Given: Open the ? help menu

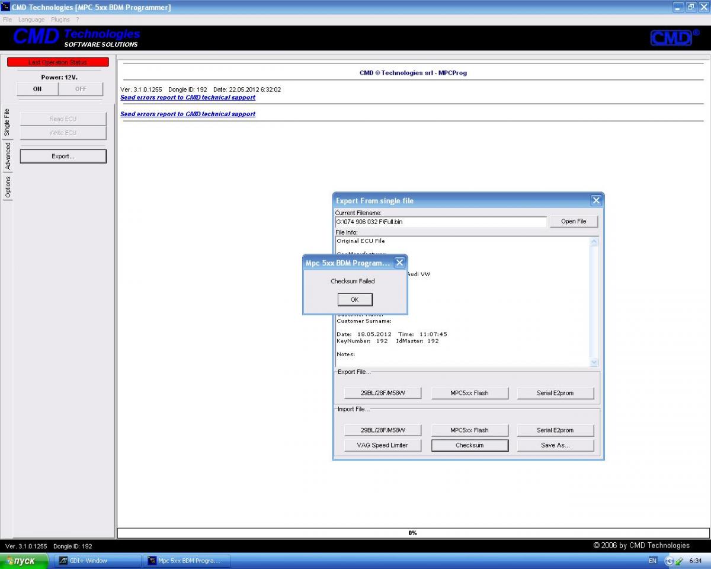Looking at the screenshot, I should (x=78, y=20).
